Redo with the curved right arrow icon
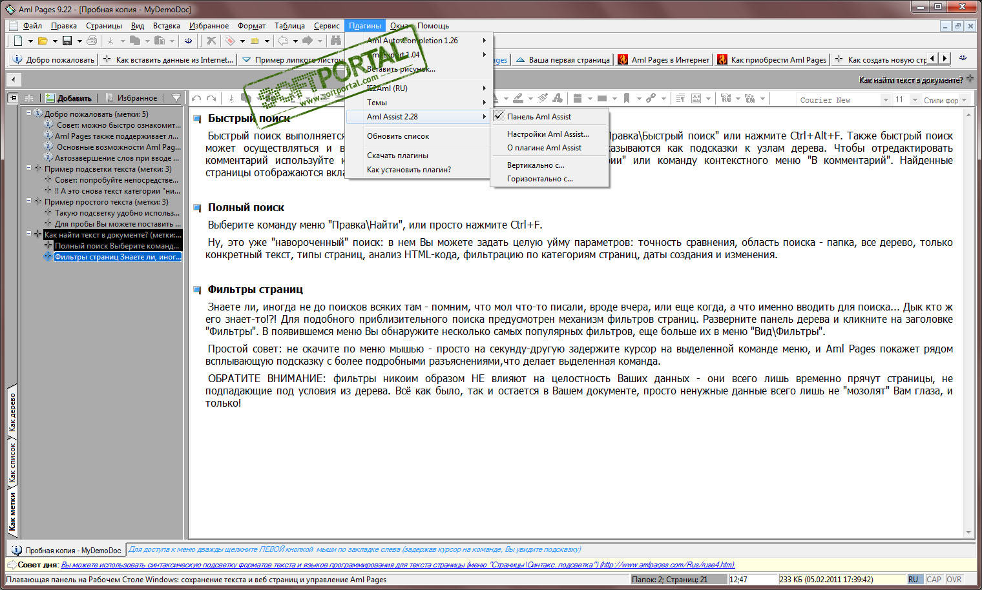The width and height of the screenshot is (982, 590). [x=211, y=99]
